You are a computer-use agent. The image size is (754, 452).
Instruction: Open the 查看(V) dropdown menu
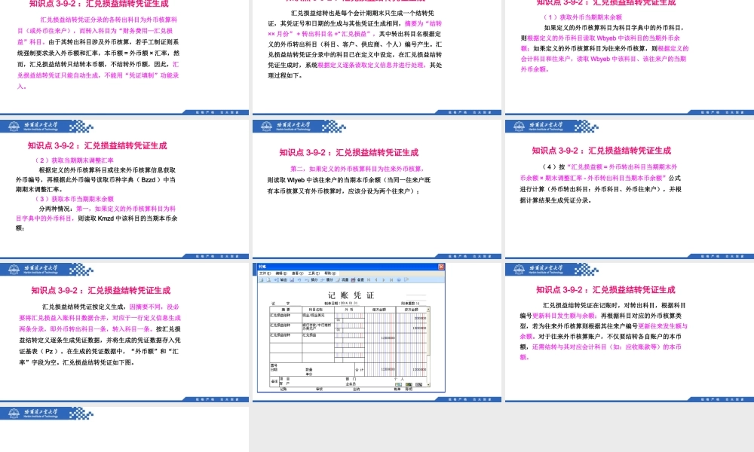pyautogui.click(x=299, y=273)
